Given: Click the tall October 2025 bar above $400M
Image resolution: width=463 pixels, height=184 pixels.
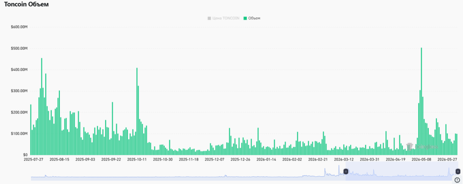Looking at the screenshot, I should tap(136, 111).
